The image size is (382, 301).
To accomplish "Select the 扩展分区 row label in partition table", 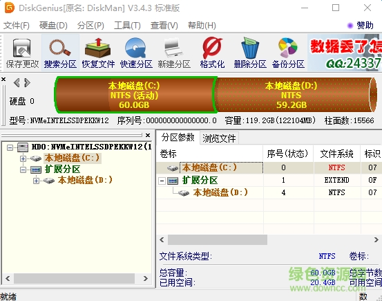I will pyautogui.click(x=200, y=181).
